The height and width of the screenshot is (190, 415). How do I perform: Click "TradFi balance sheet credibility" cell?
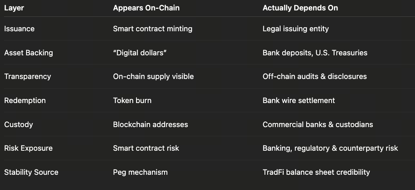pyautogui.click(x=316, y=172)
